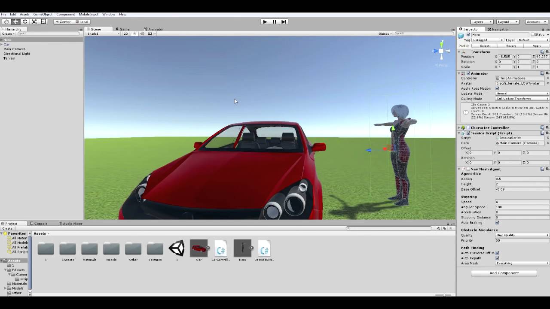Image resolution: width=550 pixels, height=309 pixels.
Task: Enable the Character Controller checkbox
Action: click(x=468, y=127)
